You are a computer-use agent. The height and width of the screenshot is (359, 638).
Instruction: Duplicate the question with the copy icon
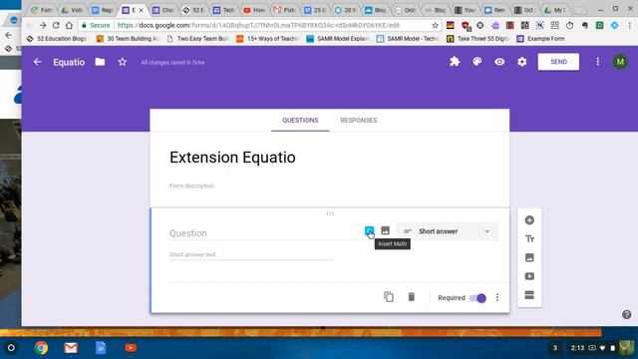[389, 297]
